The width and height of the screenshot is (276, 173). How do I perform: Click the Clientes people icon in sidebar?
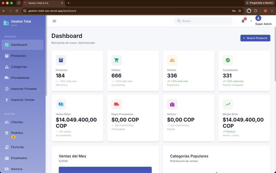(x=7, y=122)
